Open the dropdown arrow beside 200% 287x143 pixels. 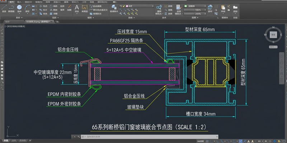205,14
